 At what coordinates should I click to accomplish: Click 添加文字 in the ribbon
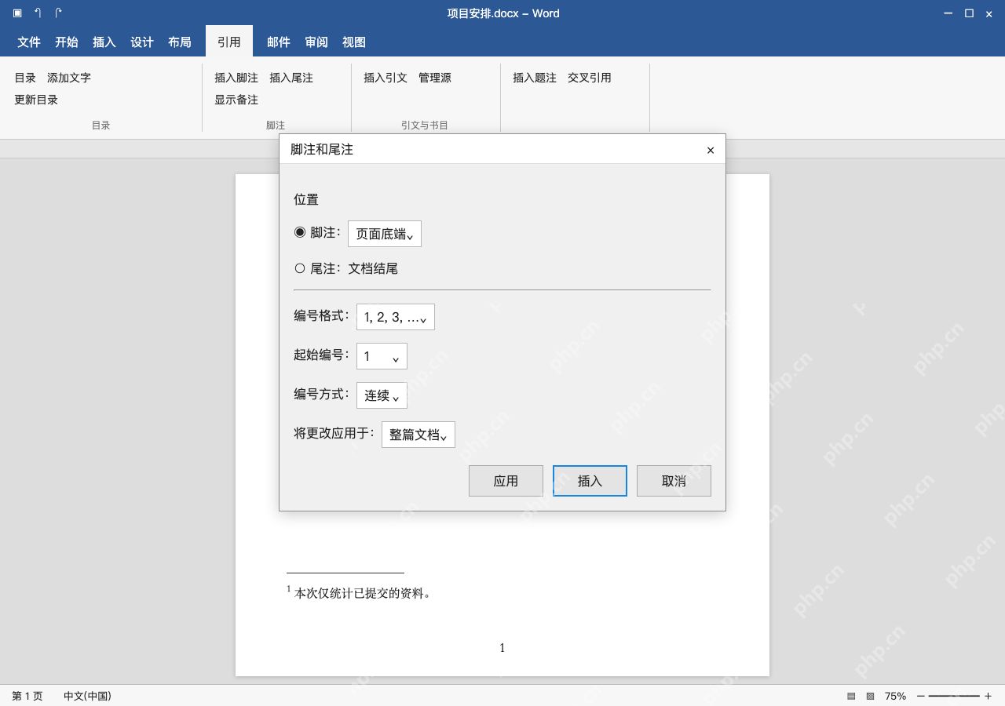coord(69,78)
